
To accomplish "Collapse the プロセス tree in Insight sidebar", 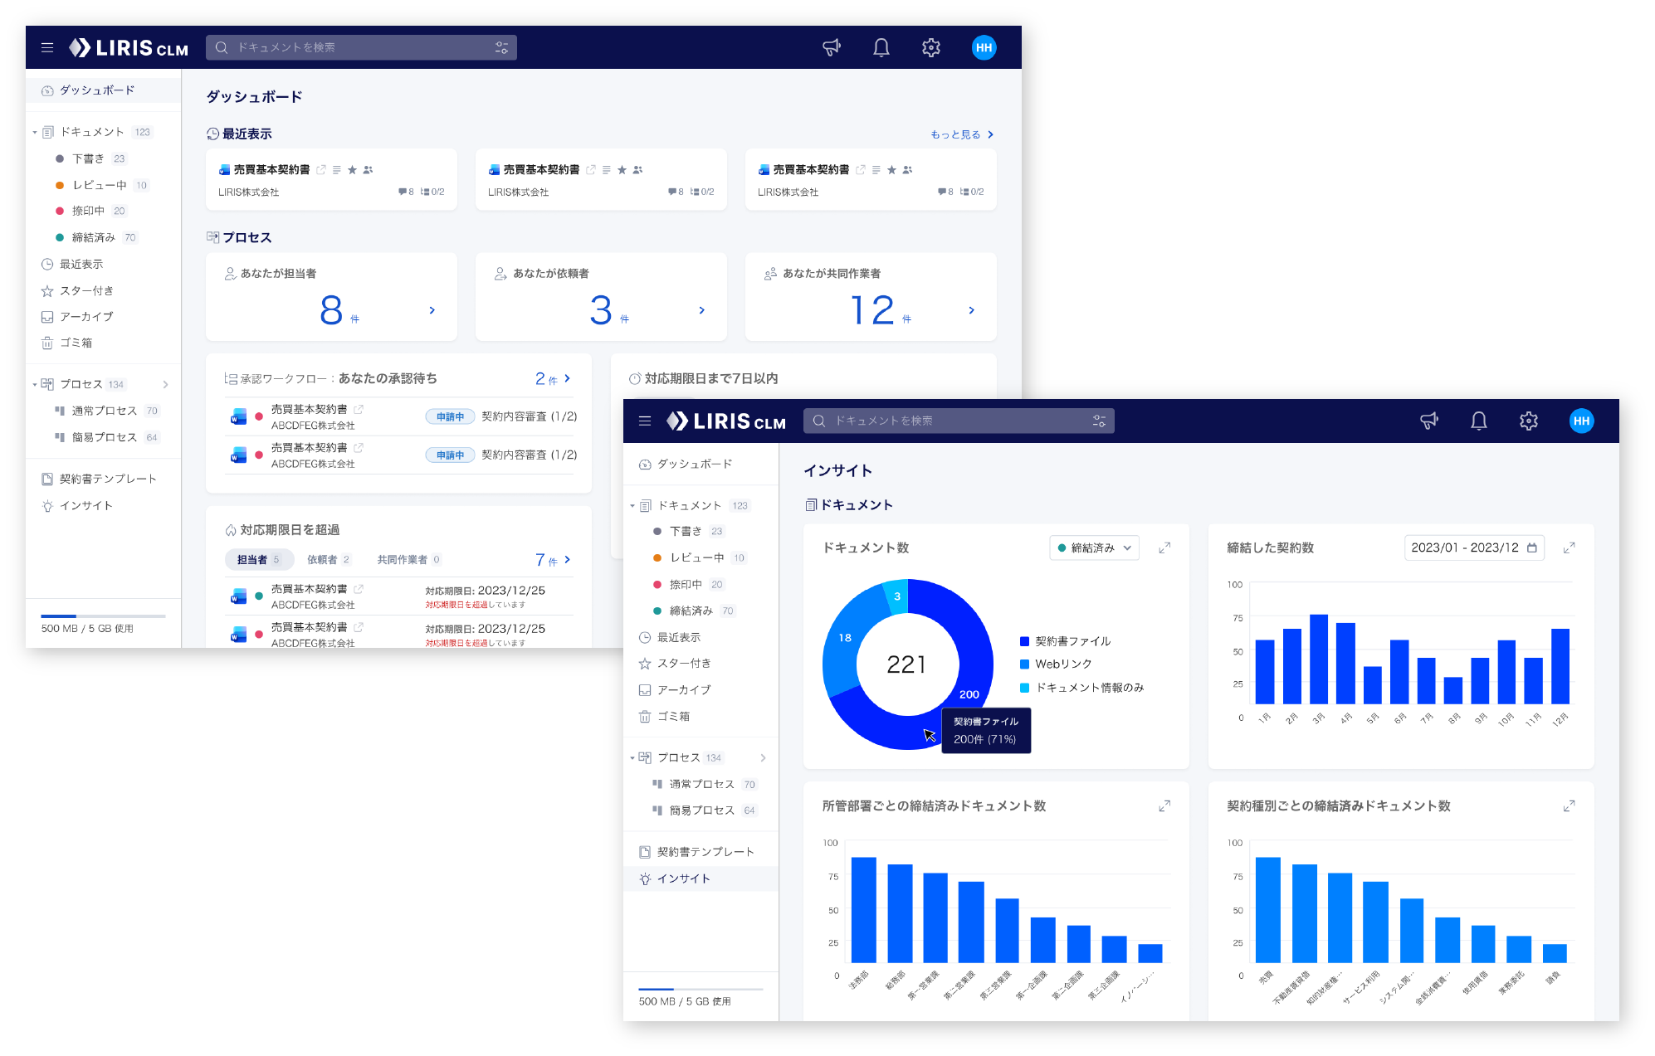I will pos(632,758).
